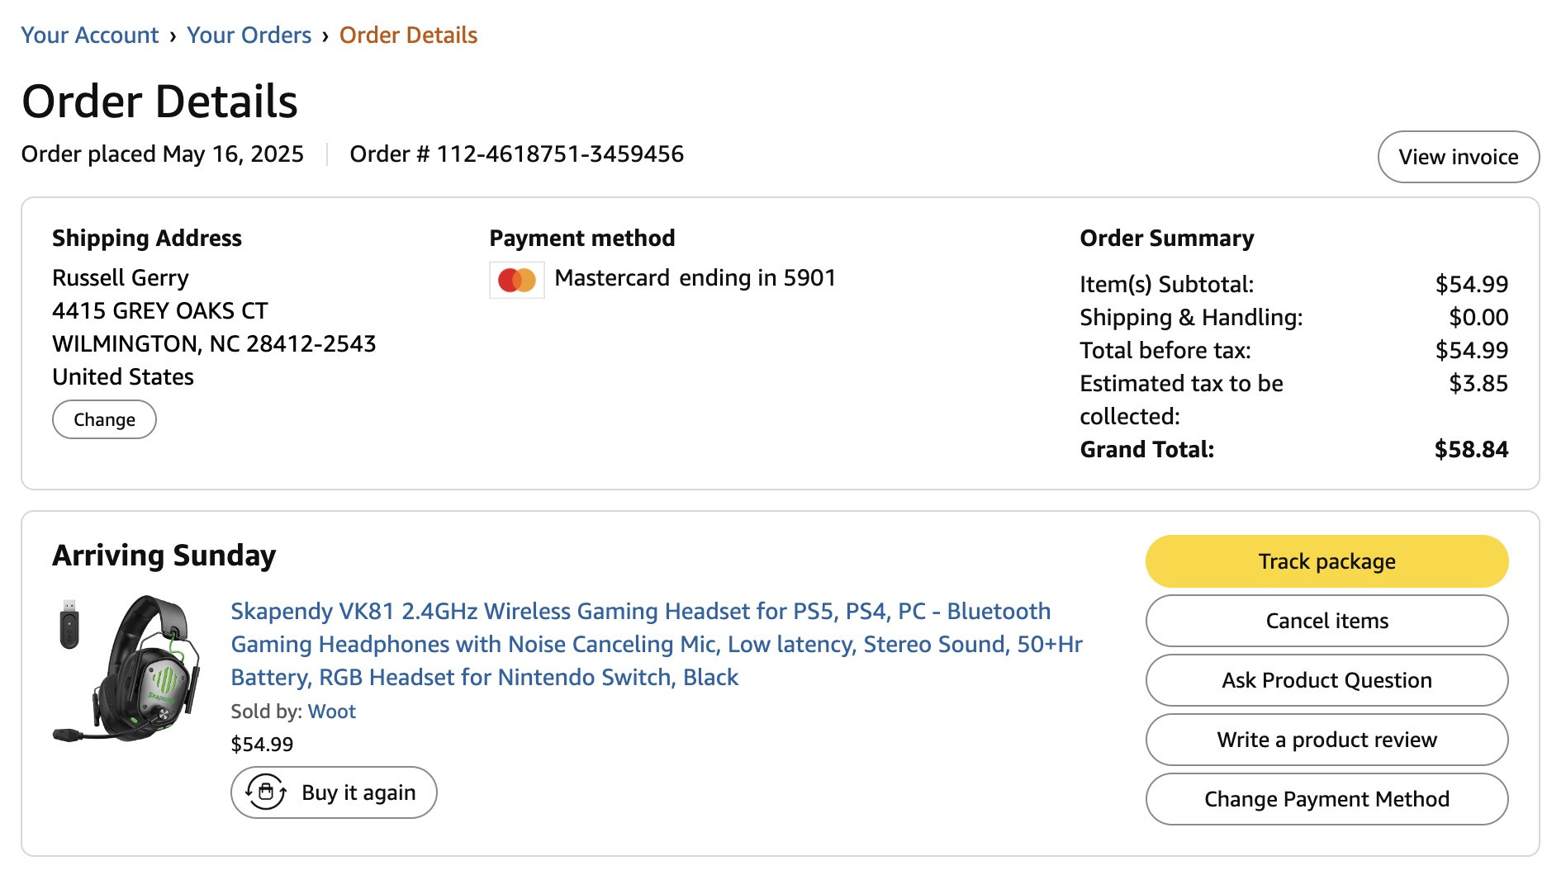
Task: Open Change Payment Method
Action: pos(1326,799)
